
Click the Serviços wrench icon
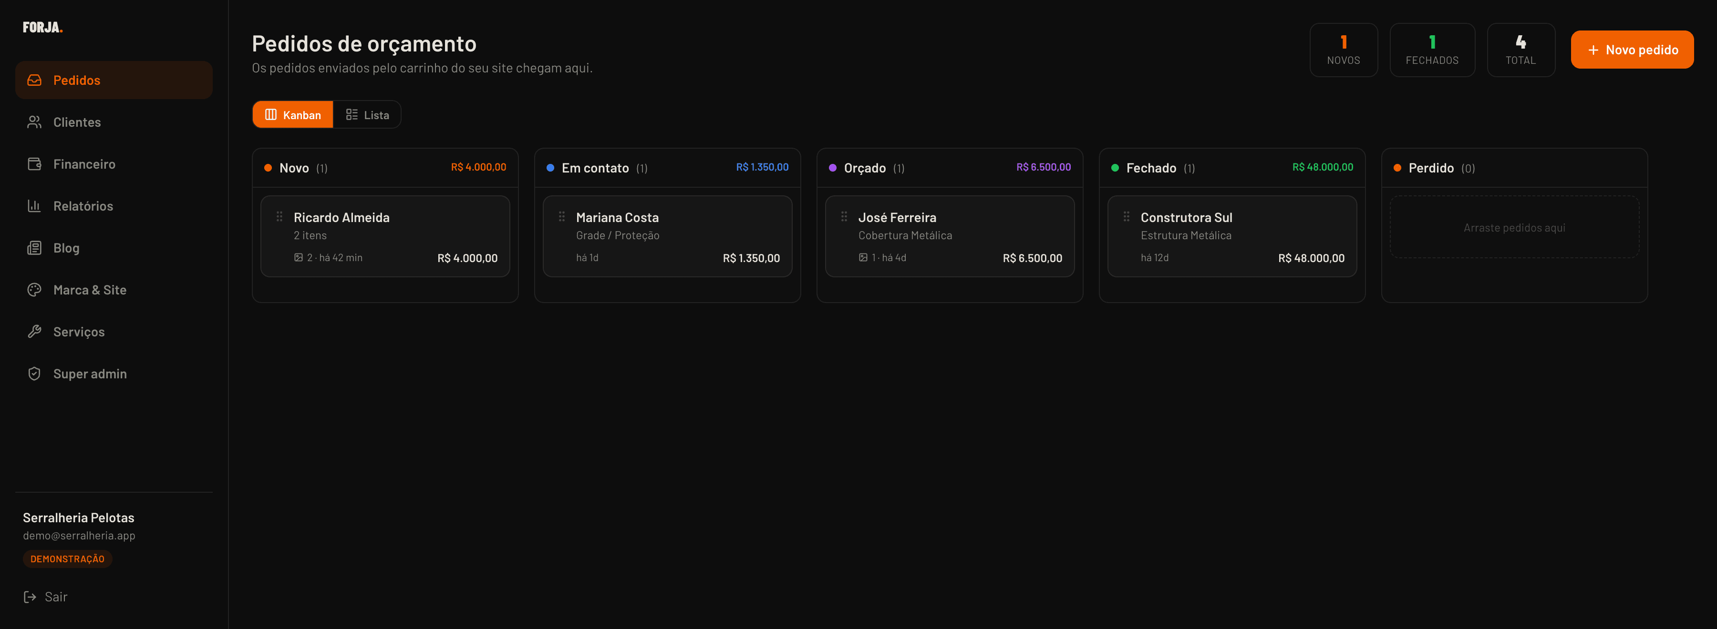(x=35, y=332)
